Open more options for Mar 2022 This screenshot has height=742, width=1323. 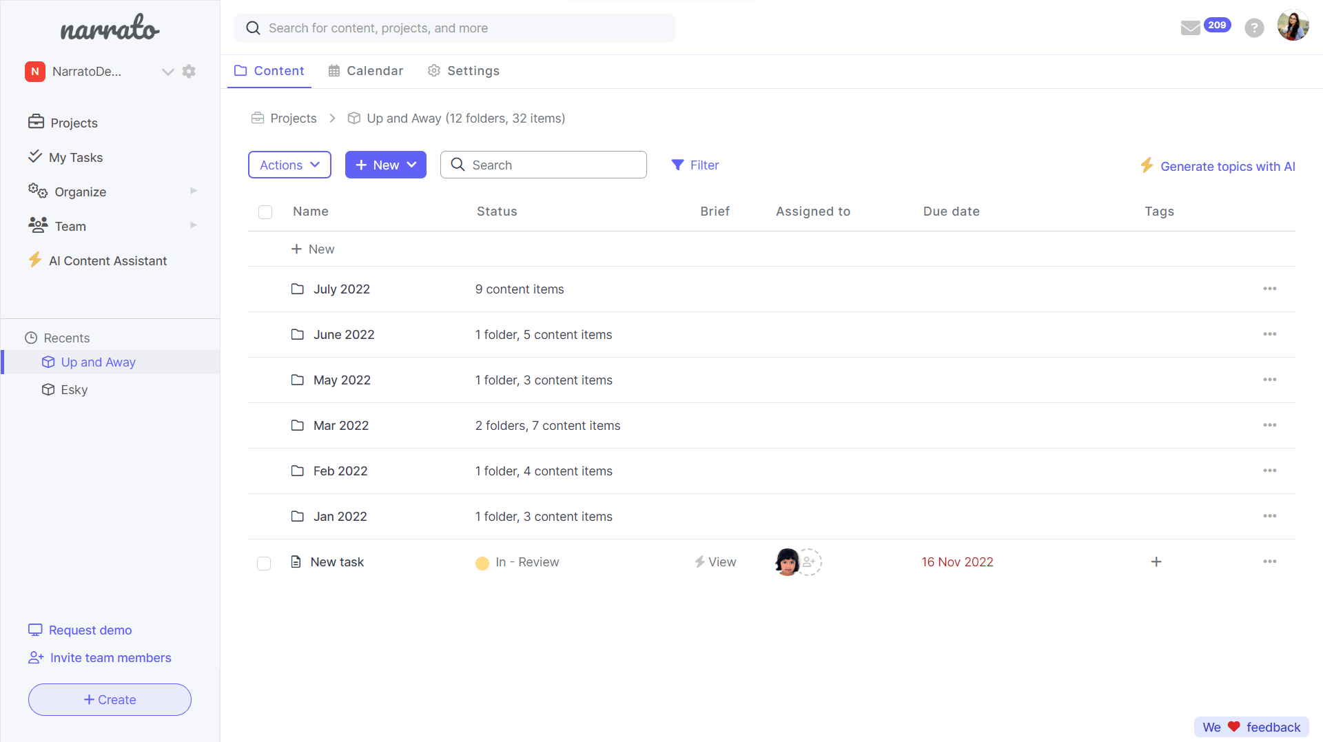pos(1270,425)
